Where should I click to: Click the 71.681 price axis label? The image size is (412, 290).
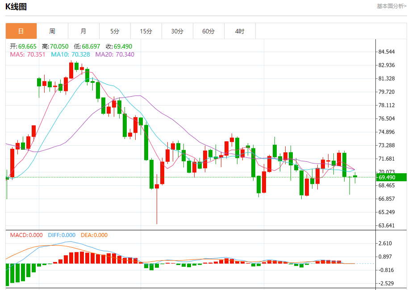387,159
